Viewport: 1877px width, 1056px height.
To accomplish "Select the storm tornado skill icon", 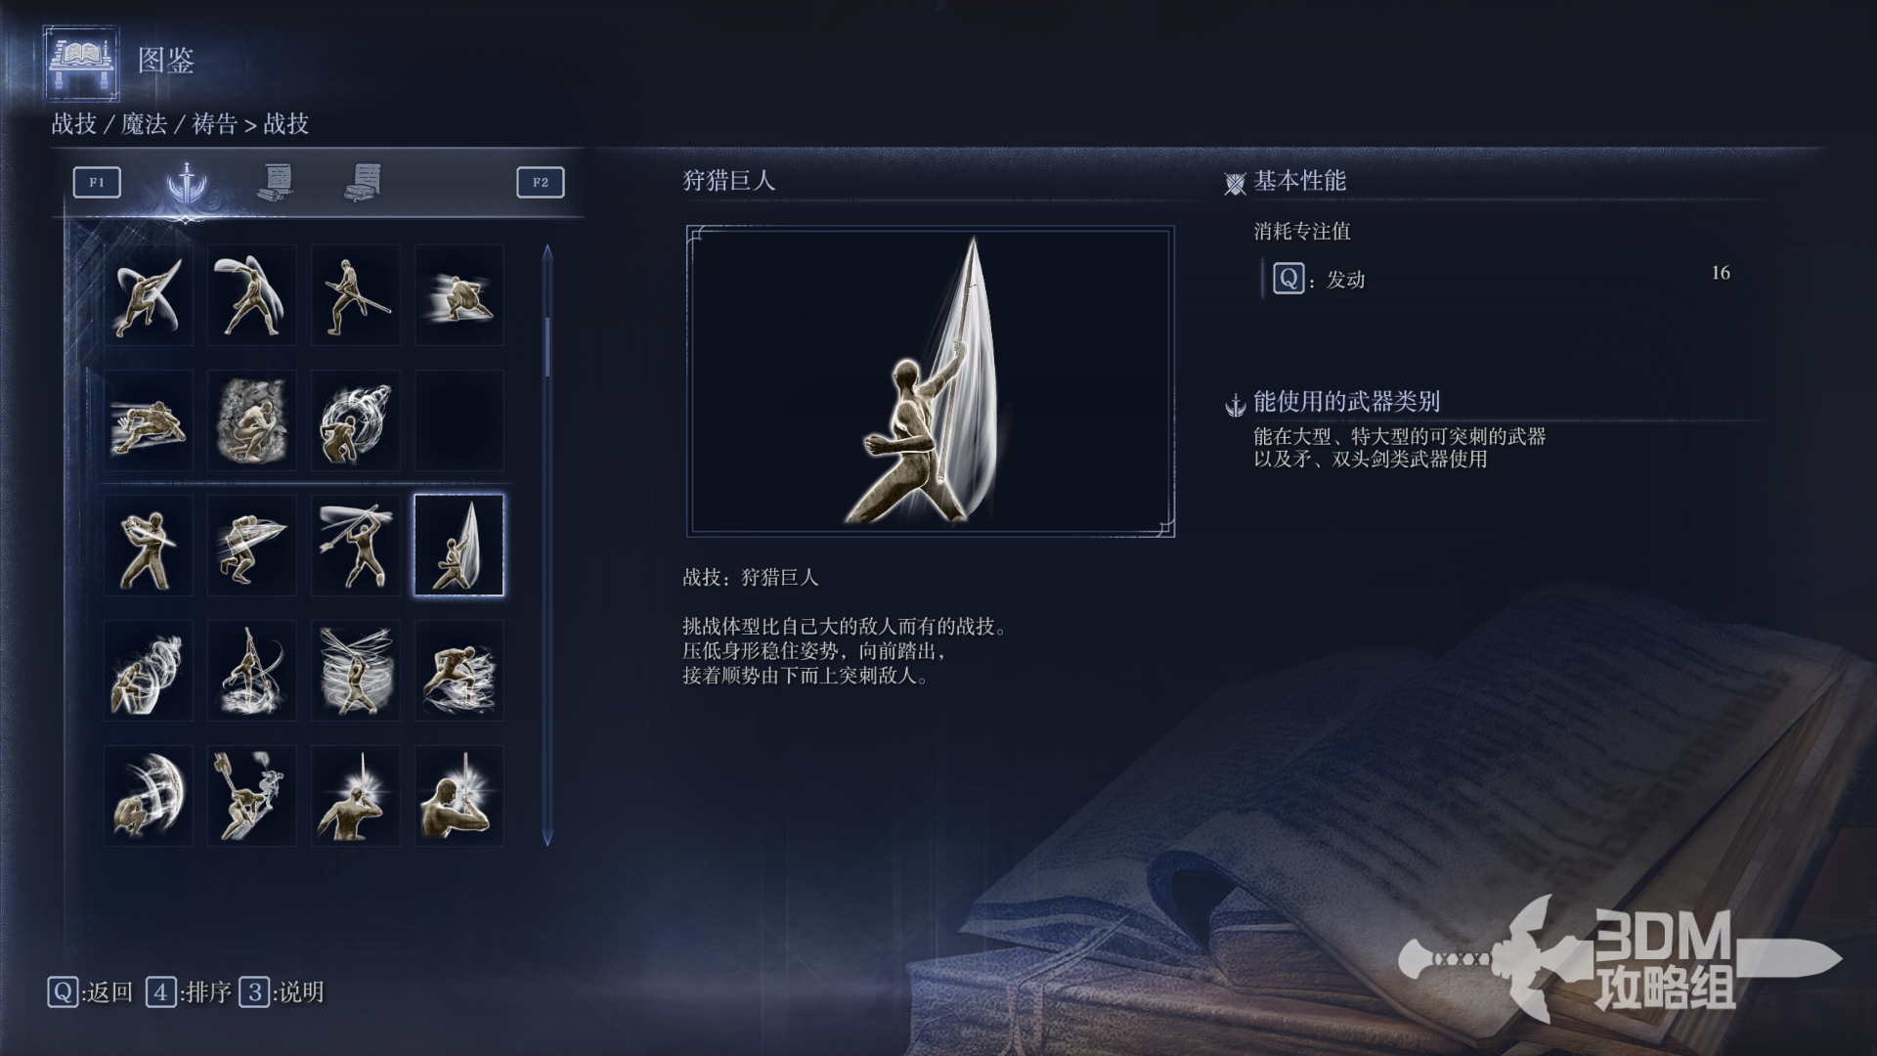I will 355,670.
